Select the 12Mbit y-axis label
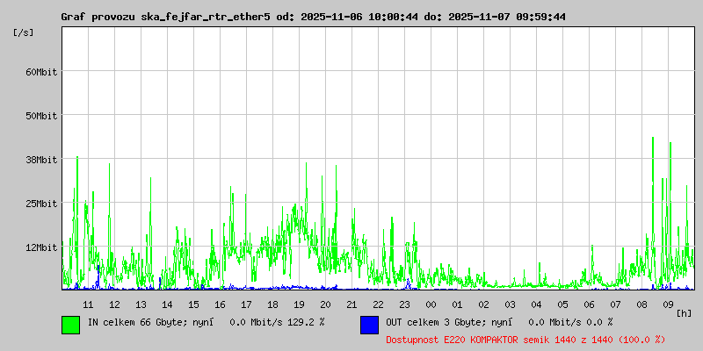The width and height of the screenshot is (703, 351). coord(40,247)
